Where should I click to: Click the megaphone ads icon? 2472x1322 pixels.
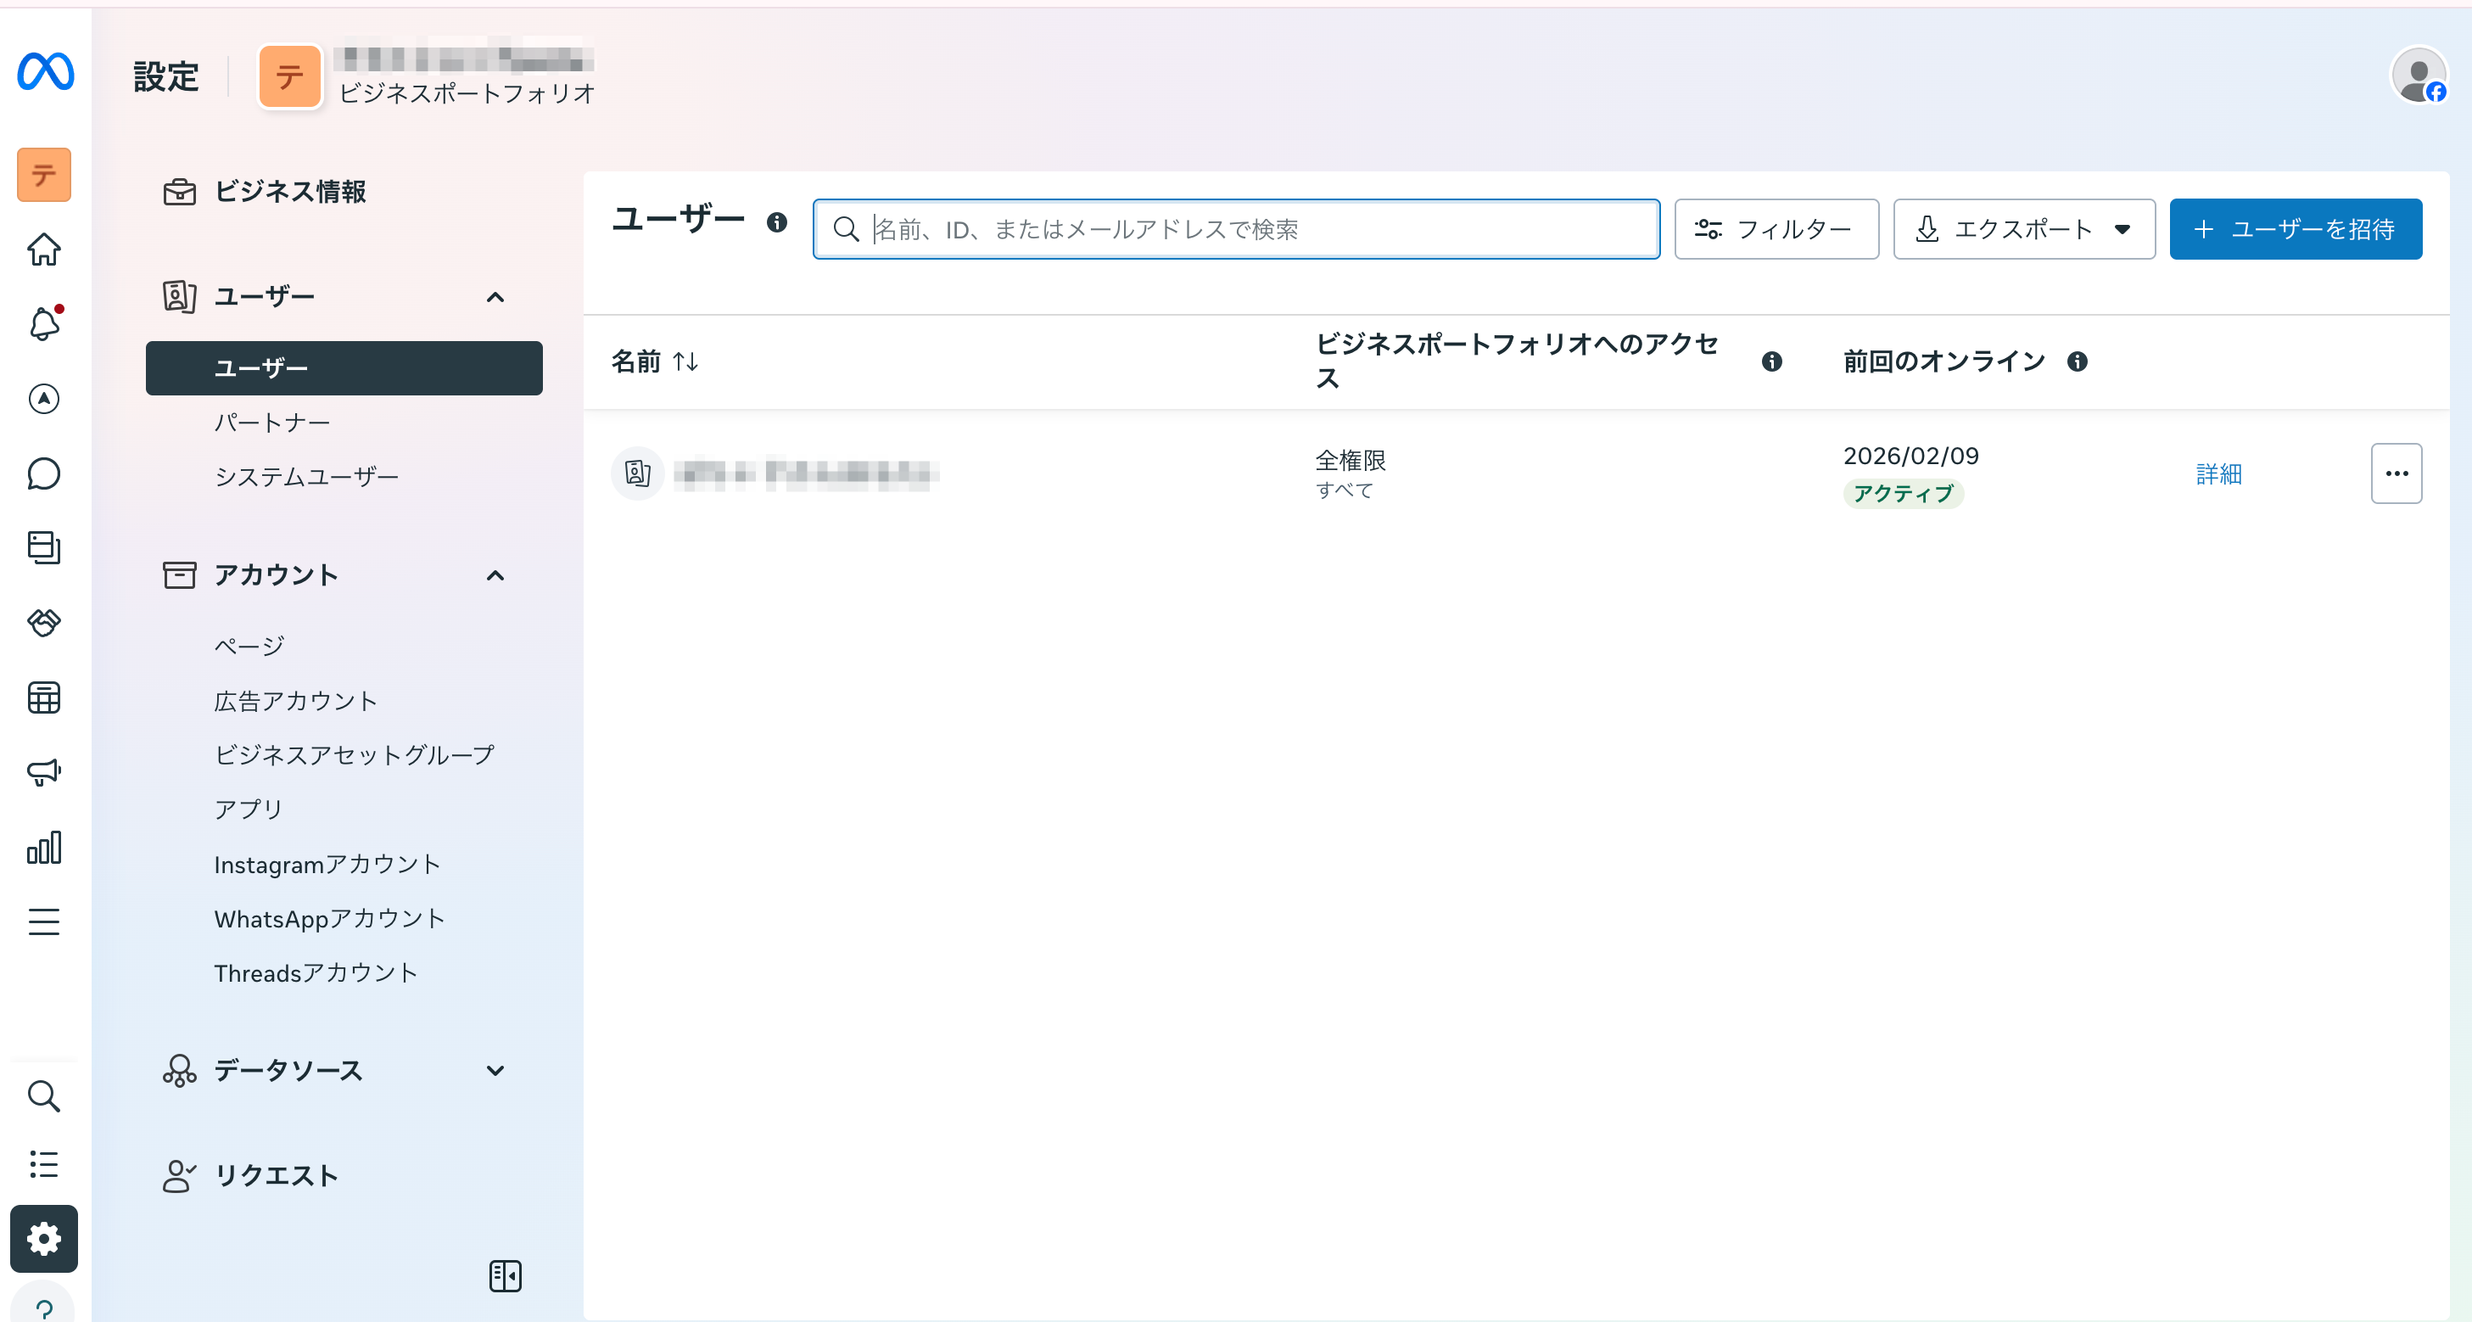tap(44, 772)
